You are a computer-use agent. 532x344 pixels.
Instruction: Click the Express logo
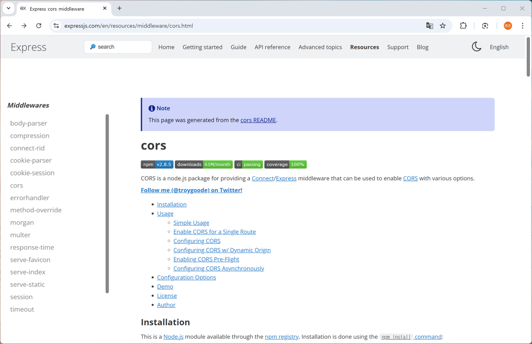point(29,47)
